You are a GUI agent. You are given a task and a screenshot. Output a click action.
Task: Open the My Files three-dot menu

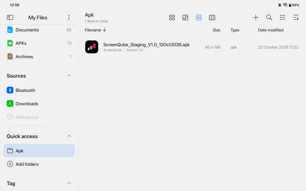click(x=69, y=17)
